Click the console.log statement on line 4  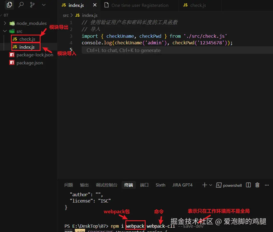(x=157, y=43)
